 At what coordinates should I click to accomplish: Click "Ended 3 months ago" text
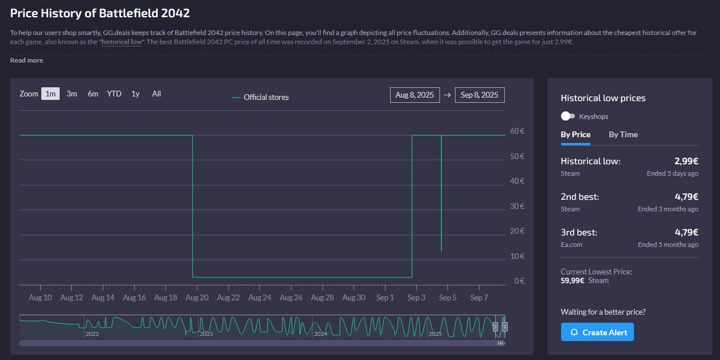[668, 209]
